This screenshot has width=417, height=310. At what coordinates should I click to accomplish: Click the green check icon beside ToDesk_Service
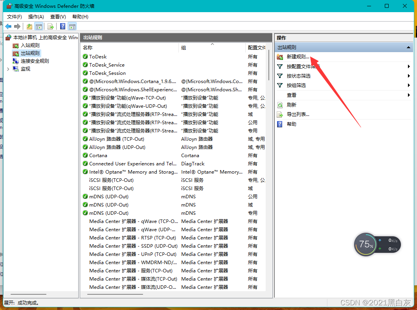point(85,65)
